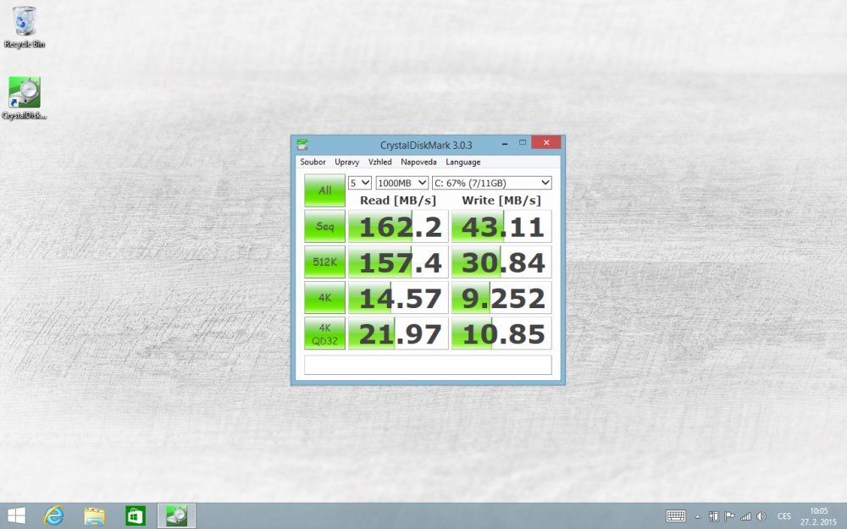Click the Action Center flag icon
Image resolution: width=847 pixels, height=529 pixels.
(729, 515)
